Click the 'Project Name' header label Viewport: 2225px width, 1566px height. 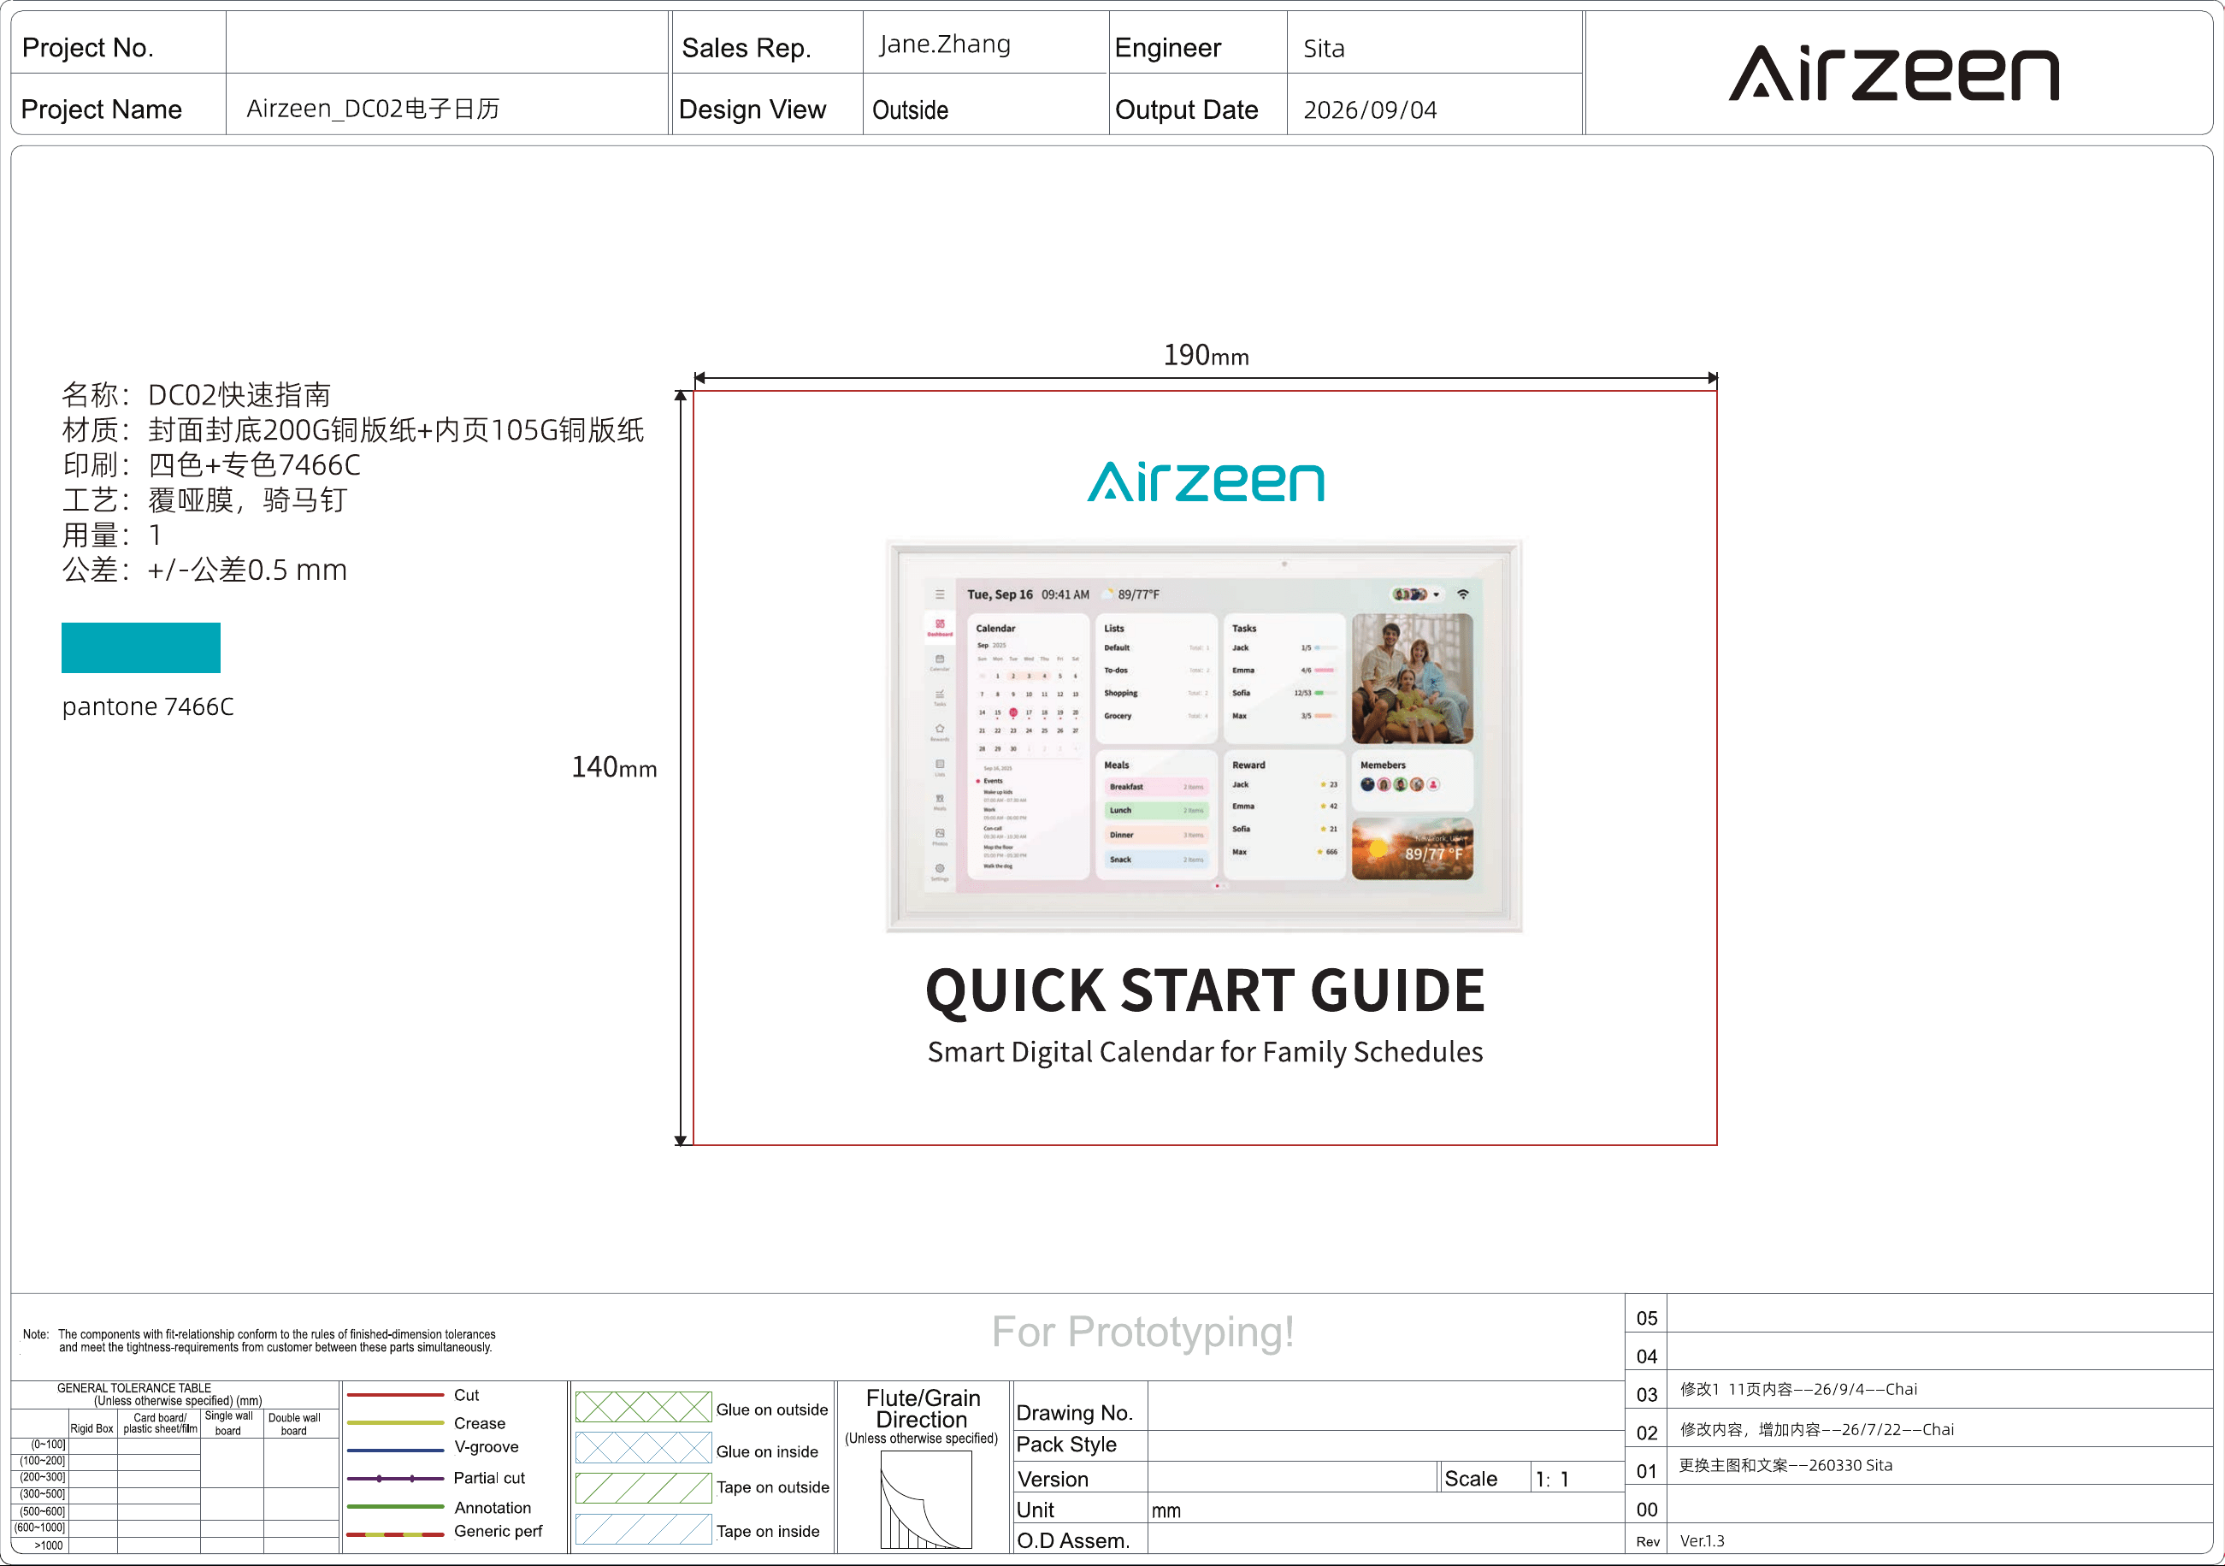[x=102, y=109]
